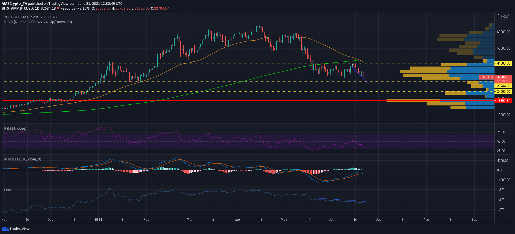Screen dimensions: 515x234
Task: Click the MACD (12, 26, close, 9) label
Action: (x=23, y=159)
